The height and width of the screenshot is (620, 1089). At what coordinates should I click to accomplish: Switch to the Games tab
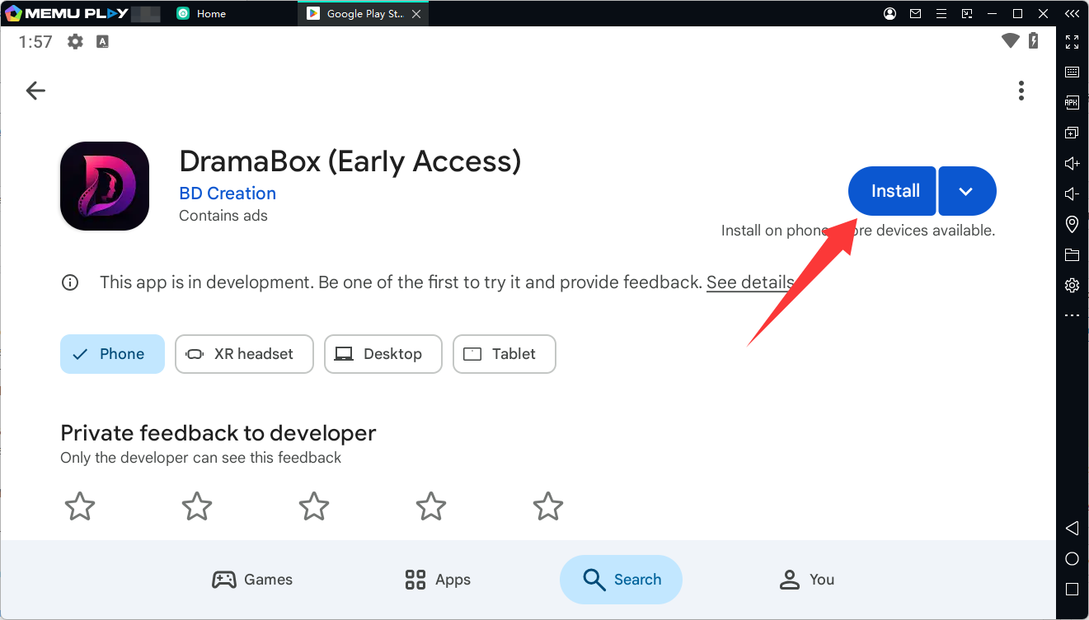click(252, 580)
